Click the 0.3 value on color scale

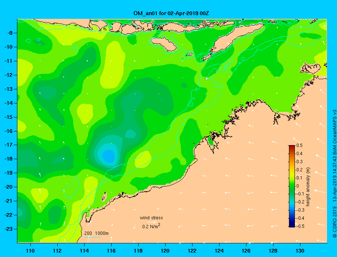tap(299, 162)
